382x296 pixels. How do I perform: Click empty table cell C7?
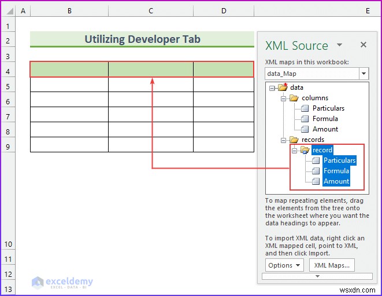pos(151,115)
